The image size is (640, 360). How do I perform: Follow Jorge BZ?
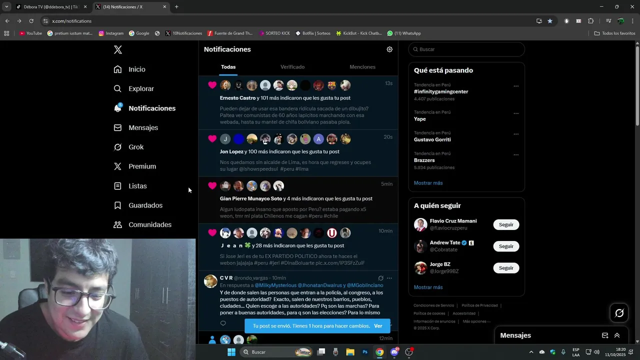click(506, 267)
